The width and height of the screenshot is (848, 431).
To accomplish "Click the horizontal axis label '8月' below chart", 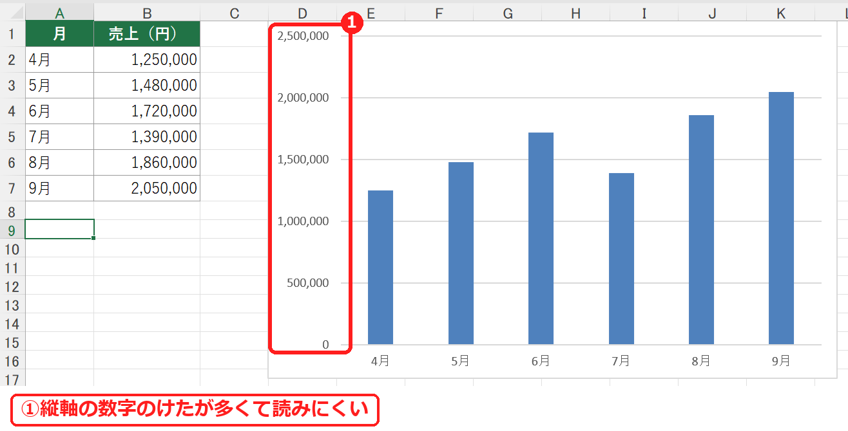I will pyautogui.click(x=701, y=361).
